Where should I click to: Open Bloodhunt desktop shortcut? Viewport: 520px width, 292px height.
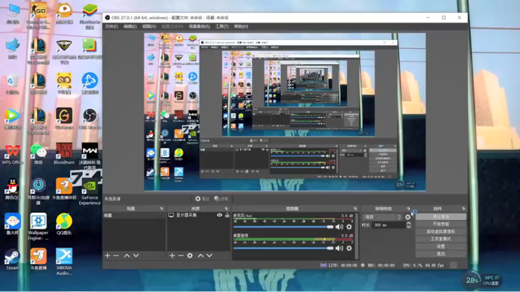click(x=64, y=154)
